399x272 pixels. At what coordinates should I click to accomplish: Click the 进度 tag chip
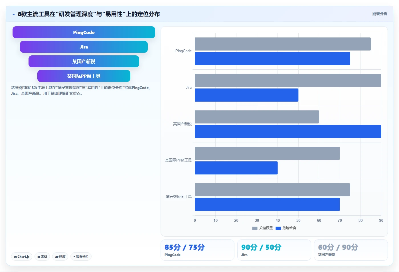click(x=60, y=257)
